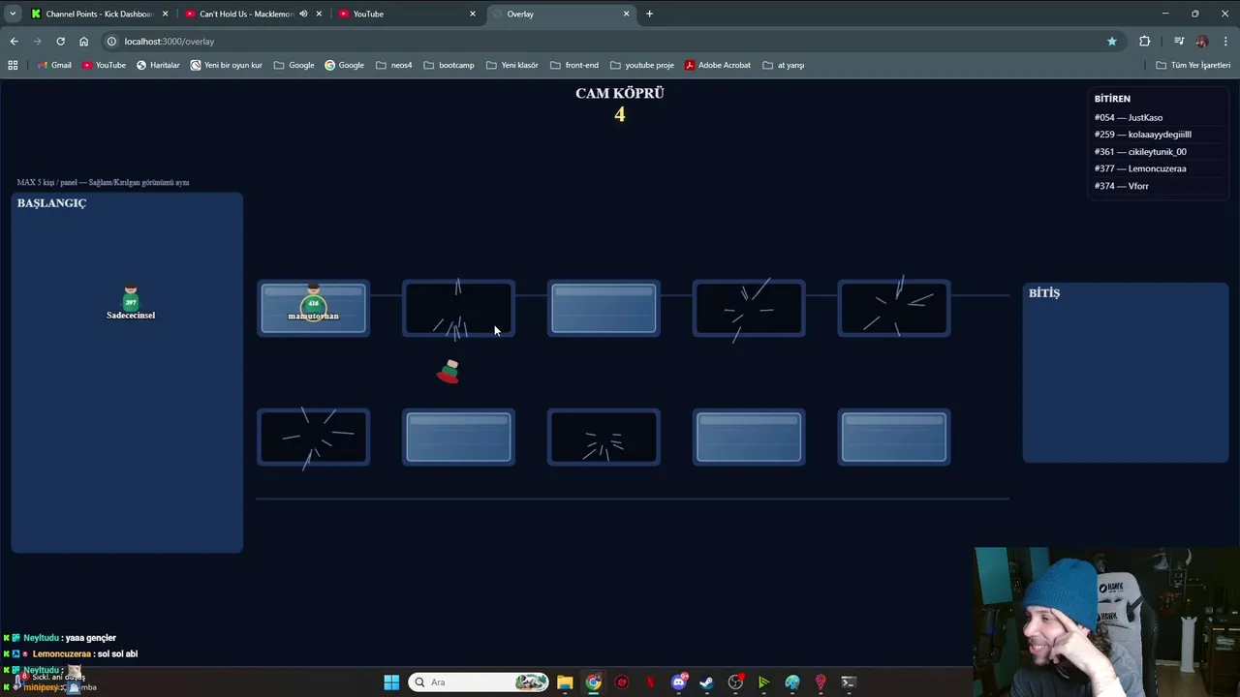Open the YouTube bookmark
Viewport: 1240px width, 697px height.
coord(104,65)
